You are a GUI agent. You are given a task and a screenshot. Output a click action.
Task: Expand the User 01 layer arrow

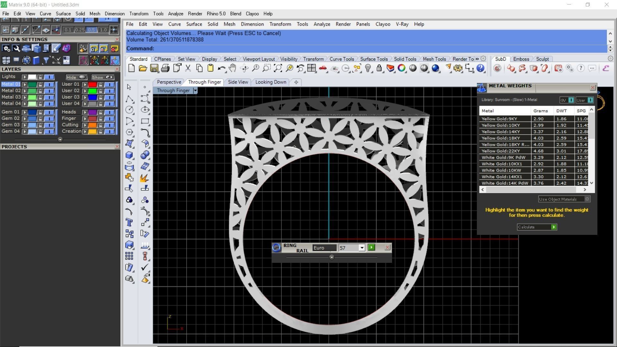(x=85, y=85)
